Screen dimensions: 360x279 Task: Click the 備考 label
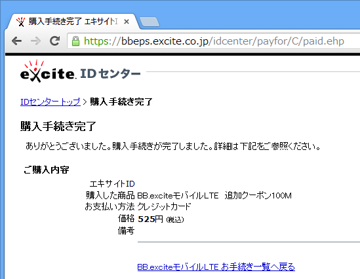tap(127, 231)
